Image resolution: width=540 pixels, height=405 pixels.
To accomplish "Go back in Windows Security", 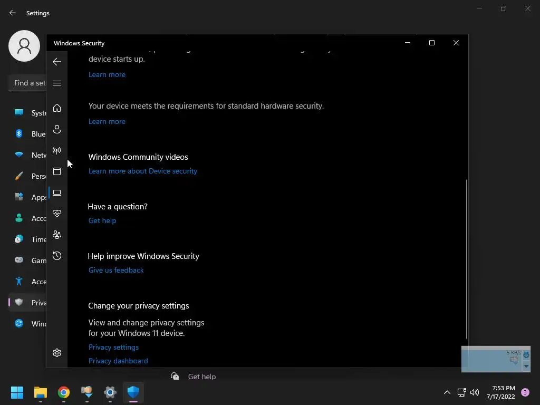I will (x=57, y=62).
